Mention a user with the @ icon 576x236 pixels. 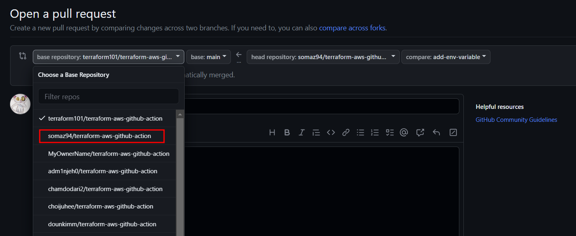point(403,132)
